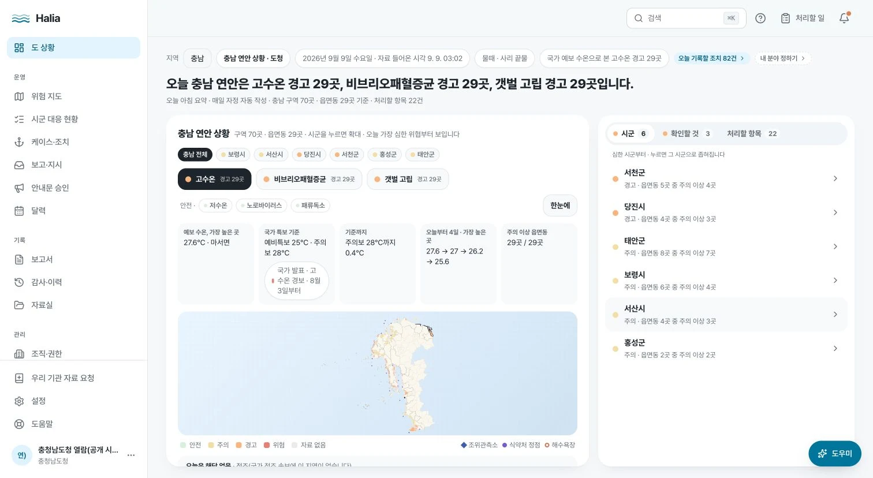Click the 주의 legend color swatch
873x478 pixels.
point(211,445)
